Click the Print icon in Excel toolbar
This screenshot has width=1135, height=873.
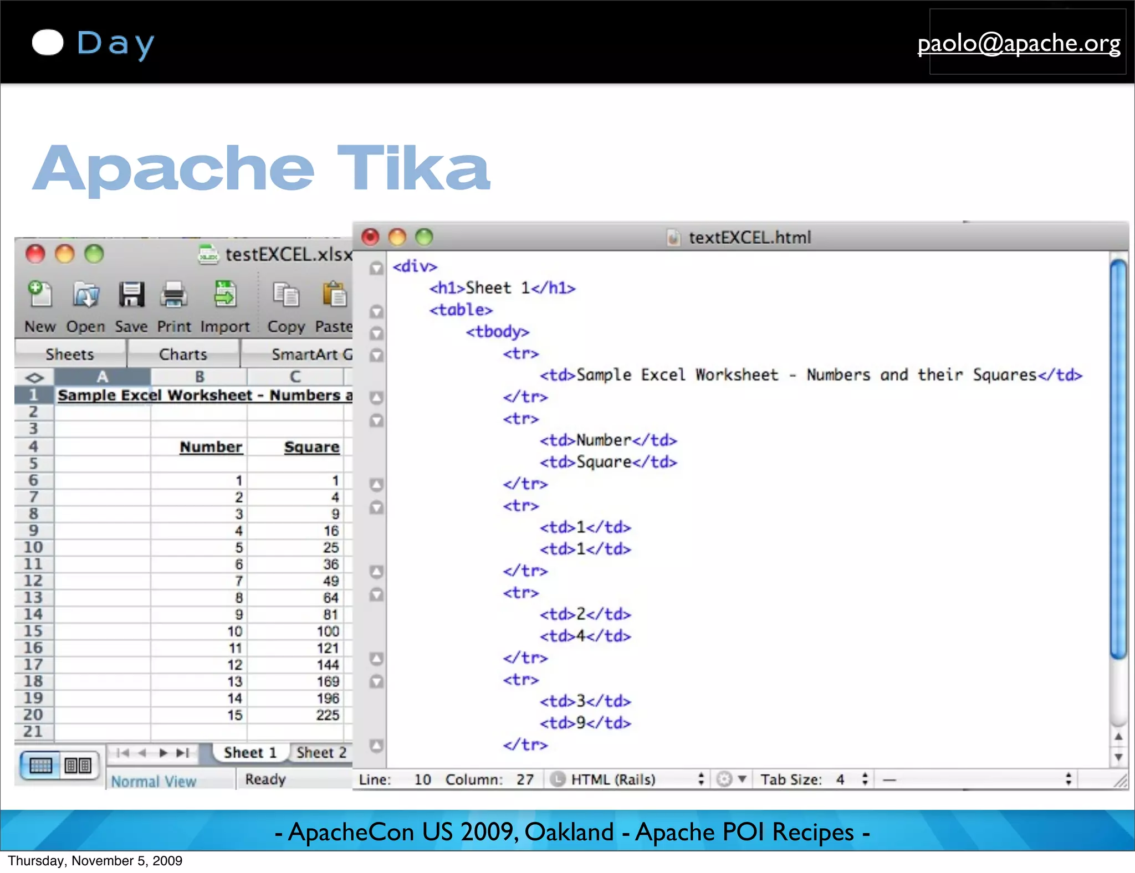click(x=173, y=294)
